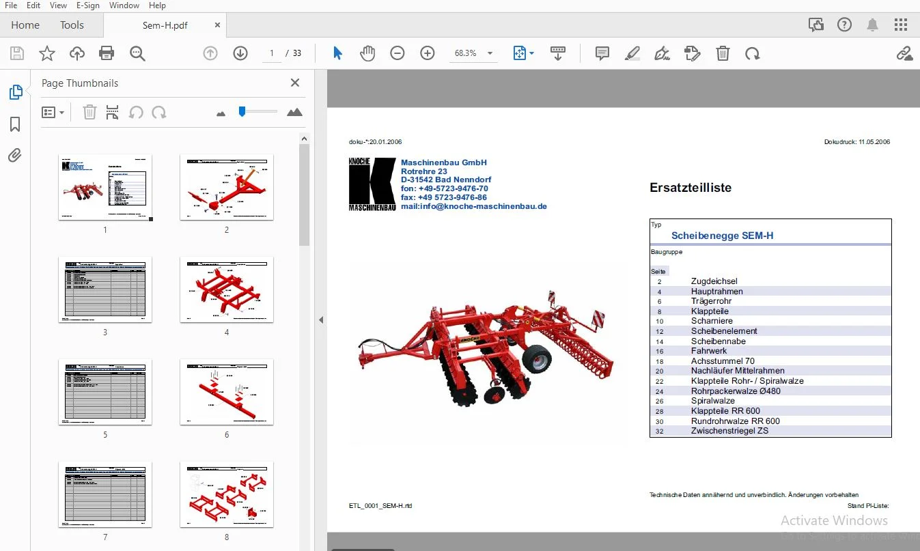Open the page break insert icon
The width and height of the screenshot is (920, 551).
coord(113,112)
